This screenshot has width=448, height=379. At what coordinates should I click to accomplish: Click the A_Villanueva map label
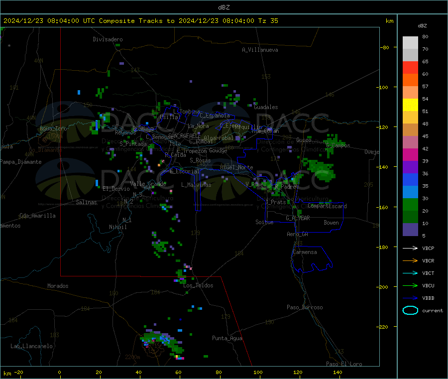coord(260,50)
